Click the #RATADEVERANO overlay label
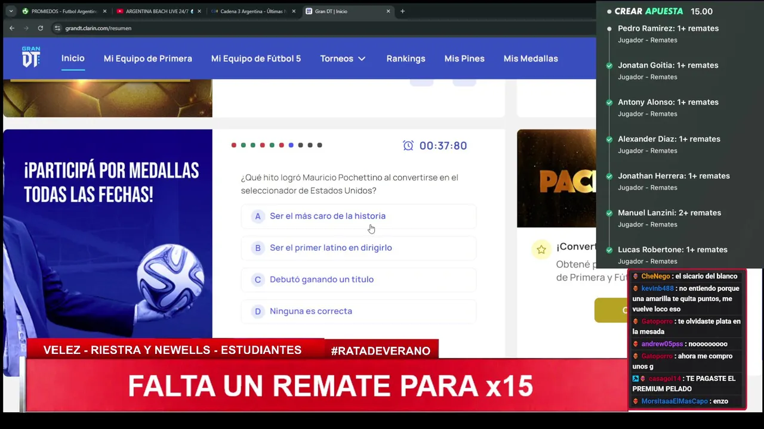764x429 pixels. click(x=381, y=351)
